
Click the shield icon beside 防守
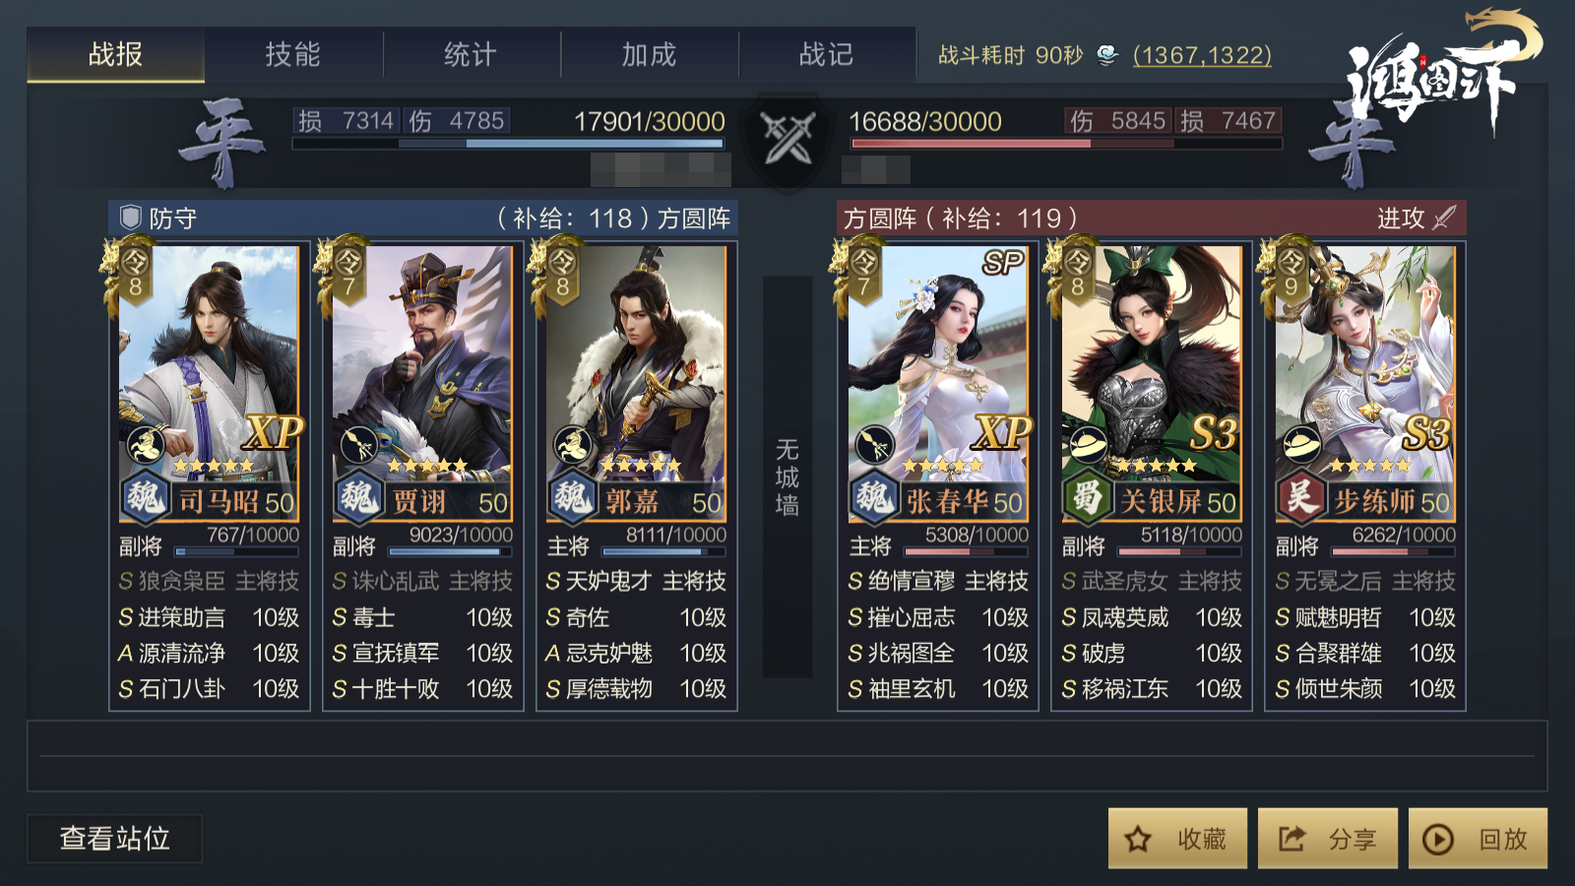(x=130, y=218)
